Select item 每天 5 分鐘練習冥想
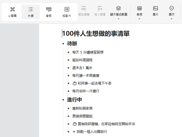Screen dimensions: 182x137 tap(88, 52)
